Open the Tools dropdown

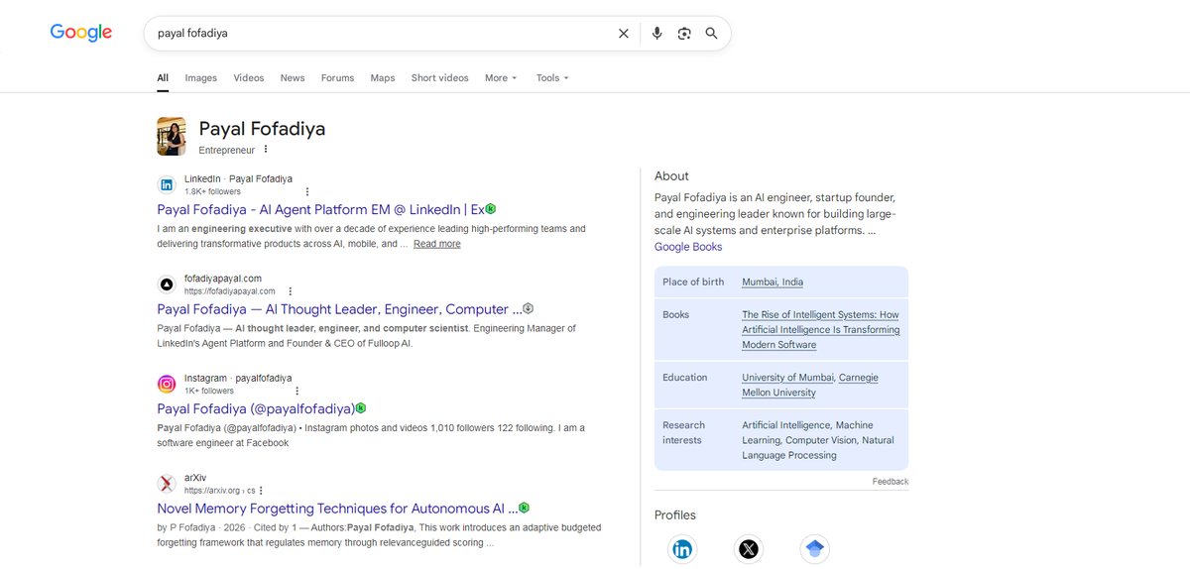(x=552, y=78)
